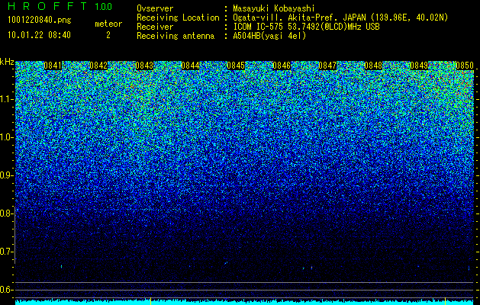Screen dimensions: 480x305
Task: Click the HROFFT 1.0.0 title text
Action: click(60, 6)
